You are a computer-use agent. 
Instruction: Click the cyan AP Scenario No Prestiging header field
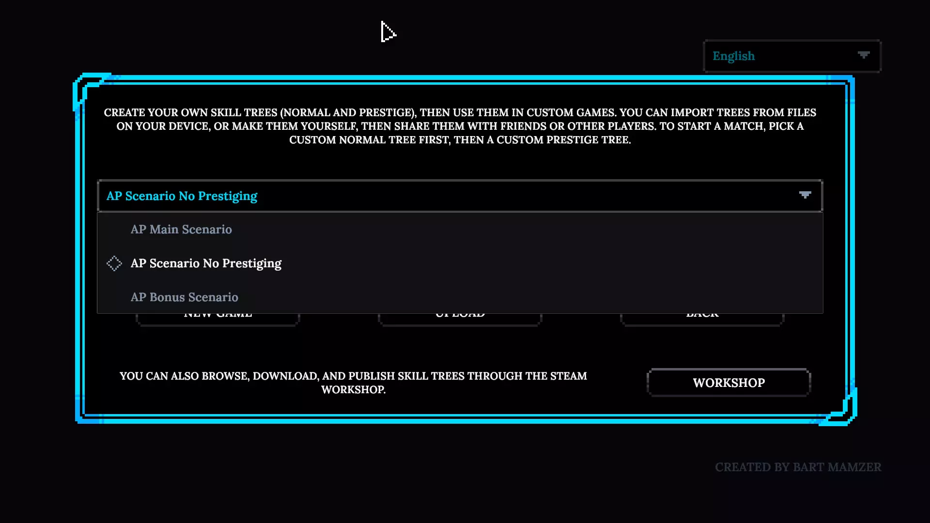click(460, 196)
